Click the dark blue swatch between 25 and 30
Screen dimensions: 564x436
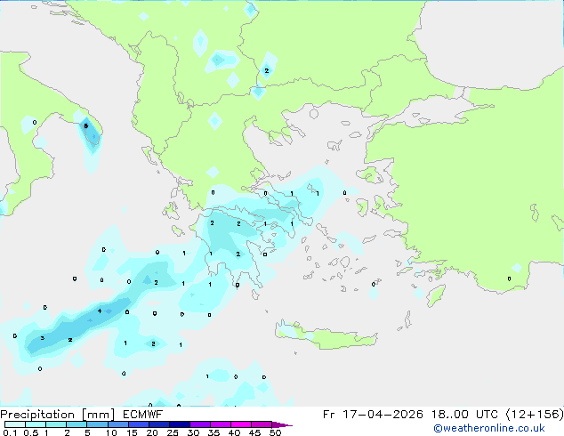point(180,424)
